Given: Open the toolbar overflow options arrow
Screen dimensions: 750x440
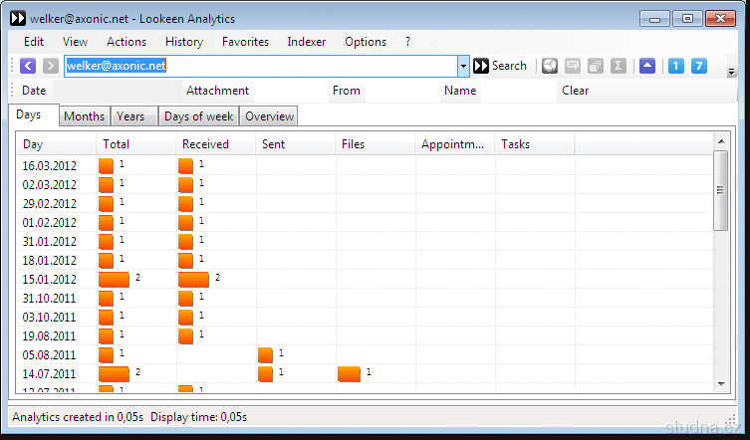Looking at the screenshot, I should tap(731, 73).
